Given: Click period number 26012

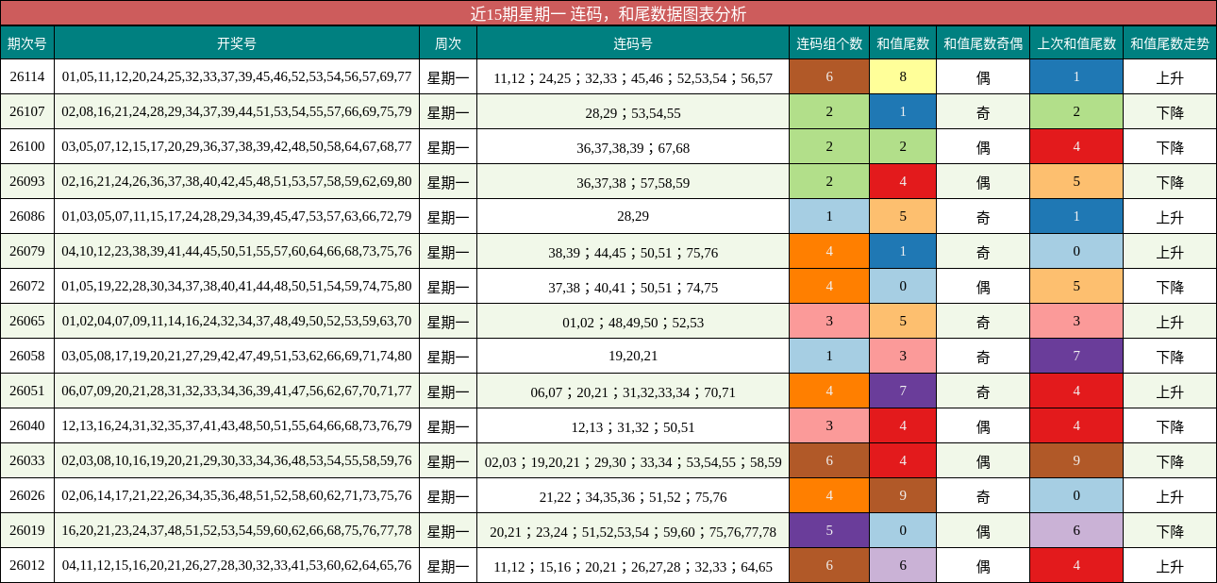Looking at the screenshot, I should coord(27,565).
